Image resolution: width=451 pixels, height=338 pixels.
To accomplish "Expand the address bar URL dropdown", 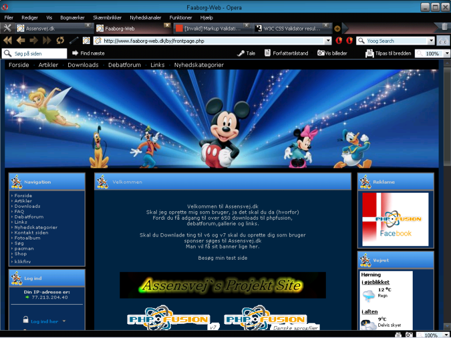I will tap(328, 41).
